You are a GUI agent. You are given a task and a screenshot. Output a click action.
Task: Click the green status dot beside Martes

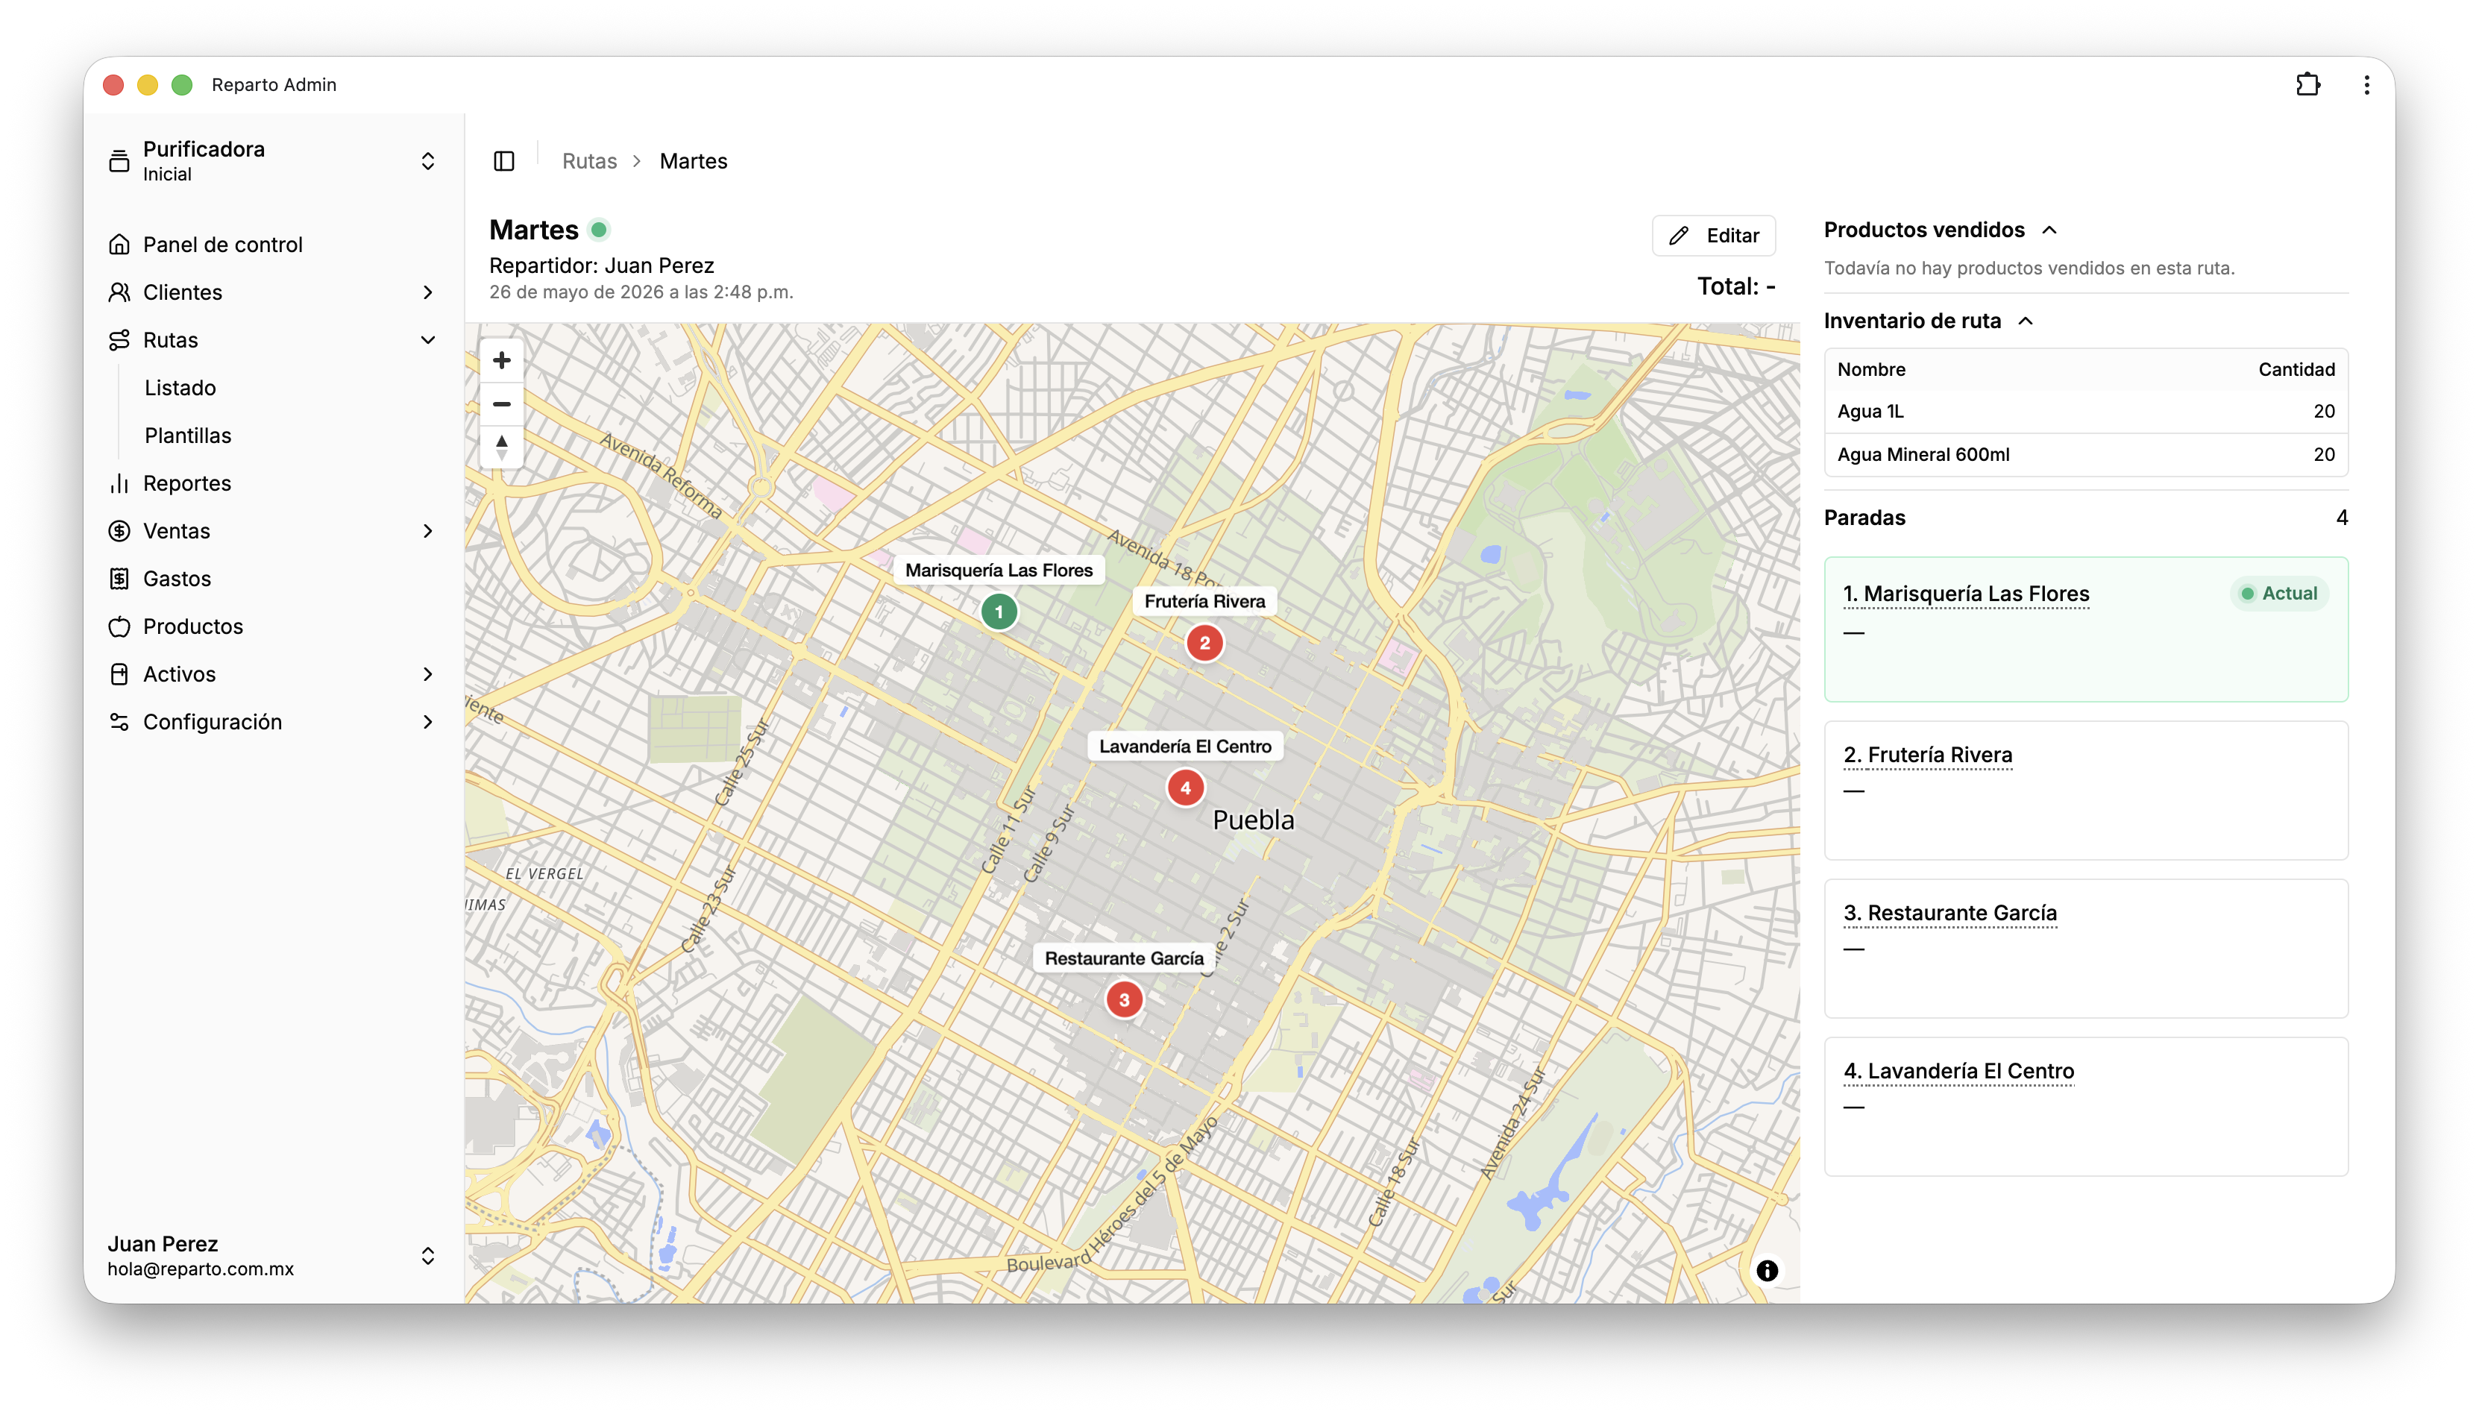coord(599,230)
